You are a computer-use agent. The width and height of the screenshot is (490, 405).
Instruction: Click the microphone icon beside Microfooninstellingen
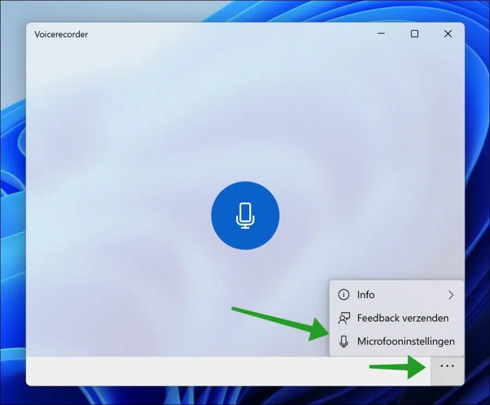pyautogui.click(x=344, y=341)
